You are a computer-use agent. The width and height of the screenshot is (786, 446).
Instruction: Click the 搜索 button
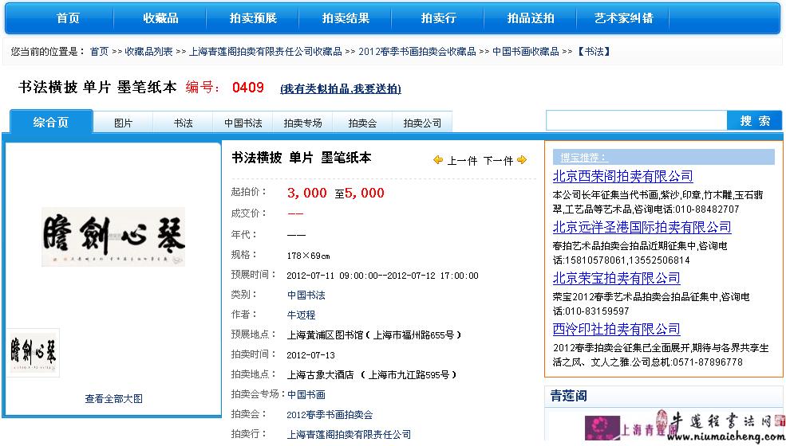754,120
